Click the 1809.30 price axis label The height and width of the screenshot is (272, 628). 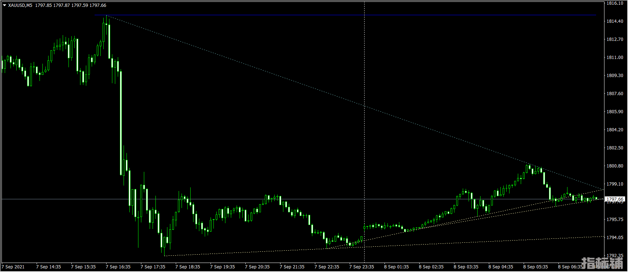click(615, 76)
